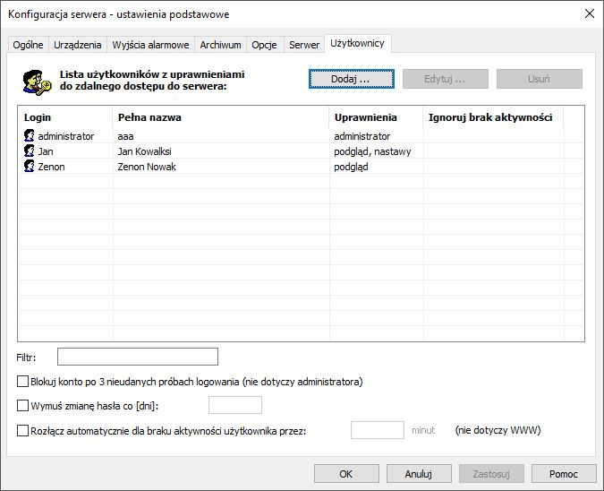This screenshot has height=491, width=604.
Task: Click the password change days field
Action: [235, 405]
